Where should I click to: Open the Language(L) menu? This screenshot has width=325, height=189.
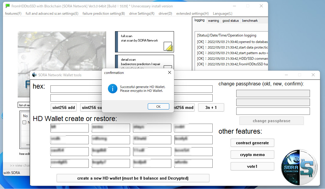(x=223, y=14)
